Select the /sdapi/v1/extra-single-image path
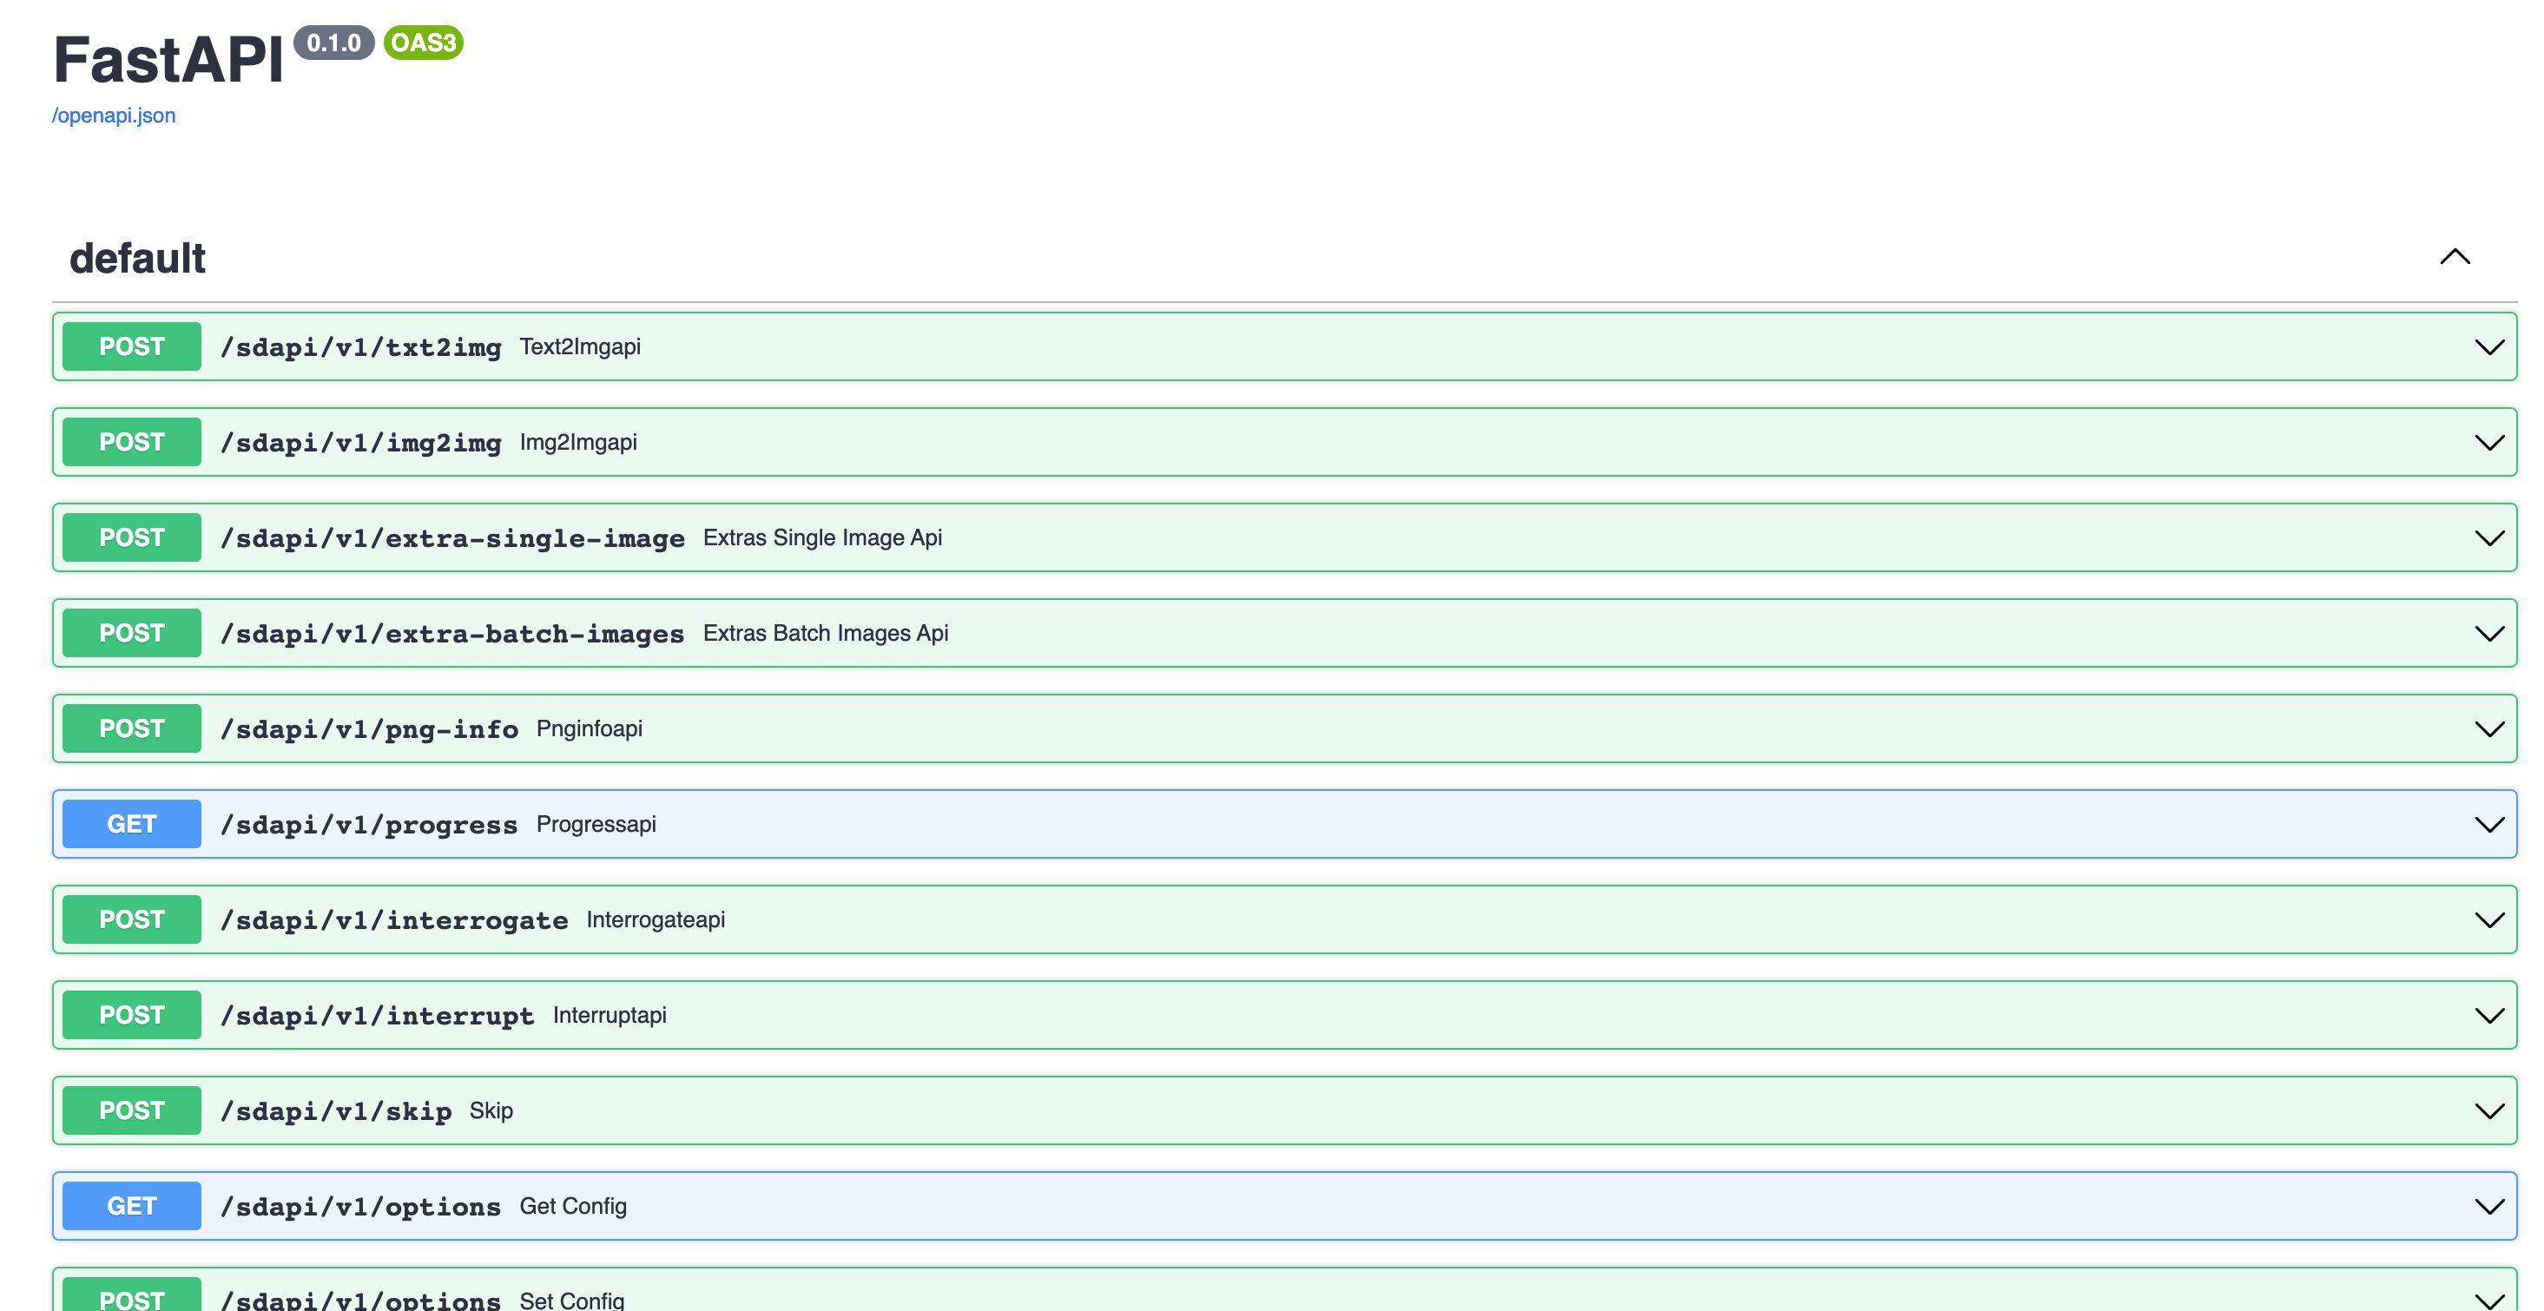2544x1311 pixels. pyautogui.click(x=452, y=538)
